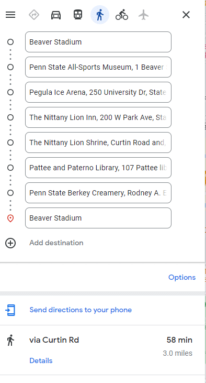Click the Add destination text

click(x=56, y=243)
